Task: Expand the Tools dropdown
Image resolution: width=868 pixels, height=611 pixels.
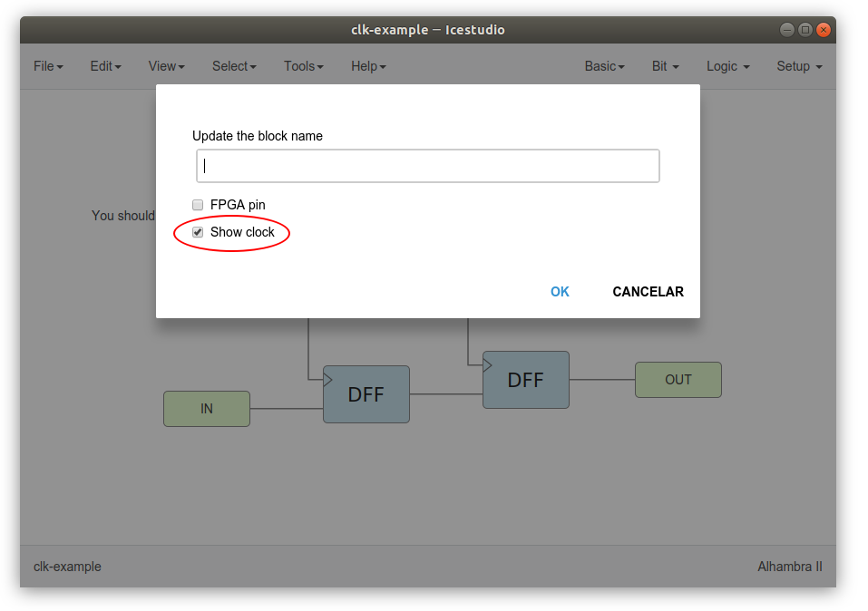Action: (303, 65)
